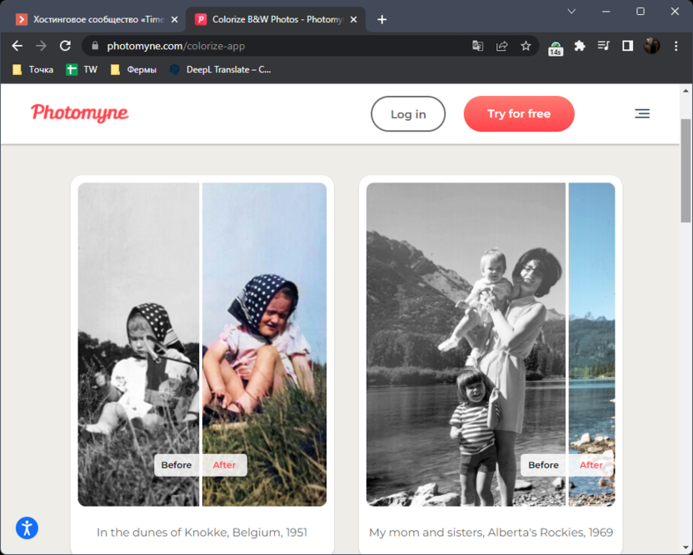
Task: Click the Knokke photo comparison divider
Action: coord(201,344)
